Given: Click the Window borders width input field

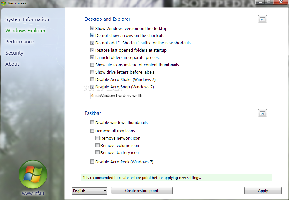Looking at the screenshot, I should (94, 96).
